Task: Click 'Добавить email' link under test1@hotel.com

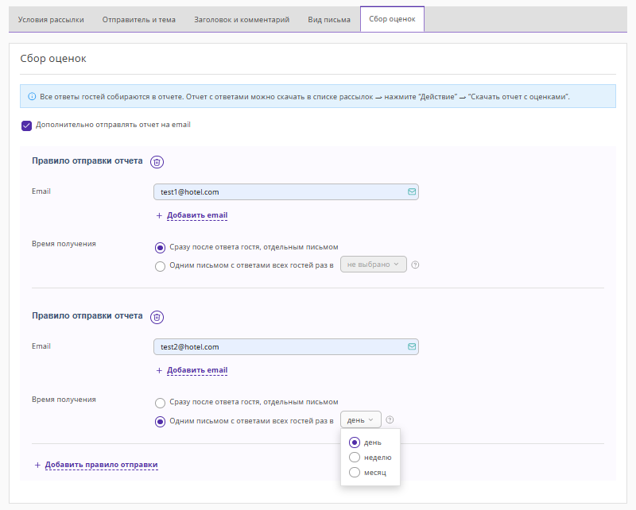Action: coord(196,215)
